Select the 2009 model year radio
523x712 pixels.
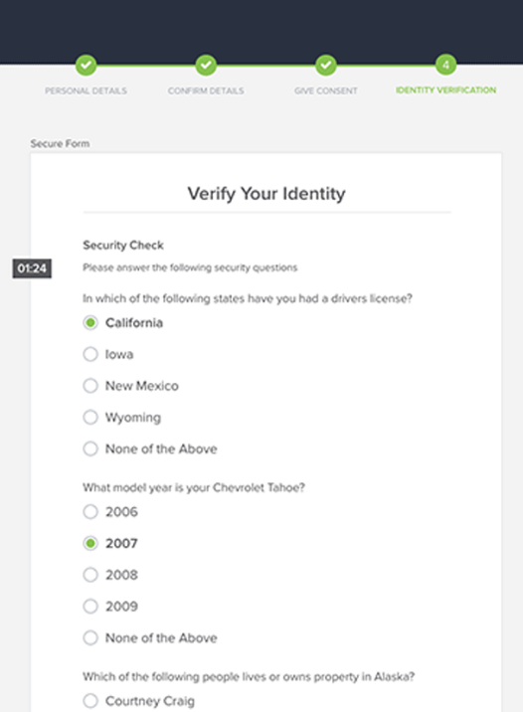[x=90, y=607]
